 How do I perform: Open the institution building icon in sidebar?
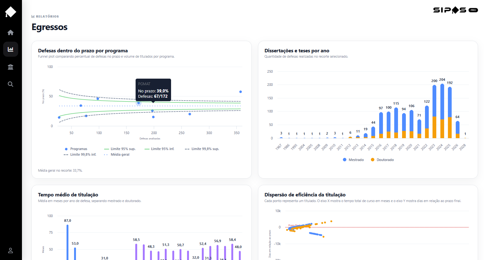[x=11, y=67]
